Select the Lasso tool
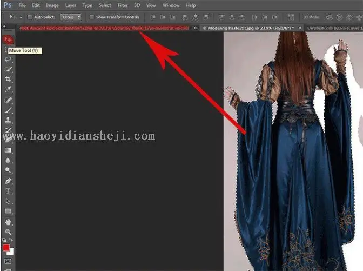The height and width of the screenshot is (271, 363). pos(8,59)
